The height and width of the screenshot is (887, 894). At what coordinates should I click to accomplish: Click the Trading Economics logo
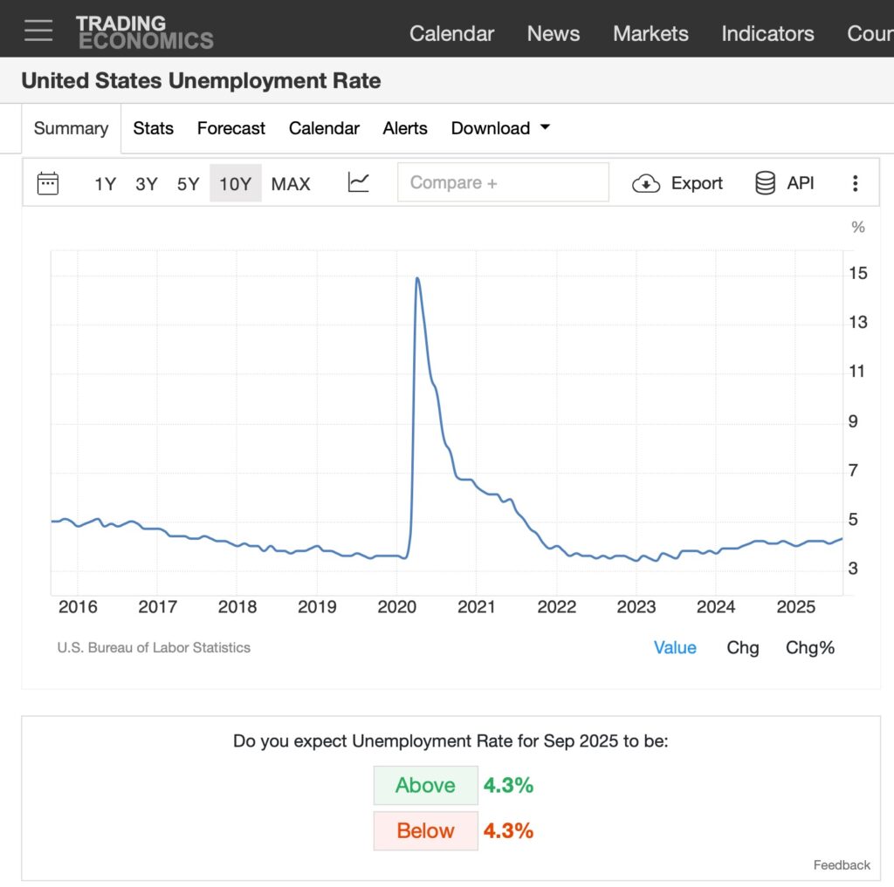point(144,32)
